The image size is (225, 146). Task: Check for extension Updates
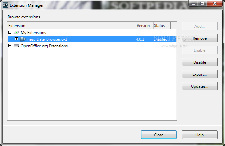(200, 86)
